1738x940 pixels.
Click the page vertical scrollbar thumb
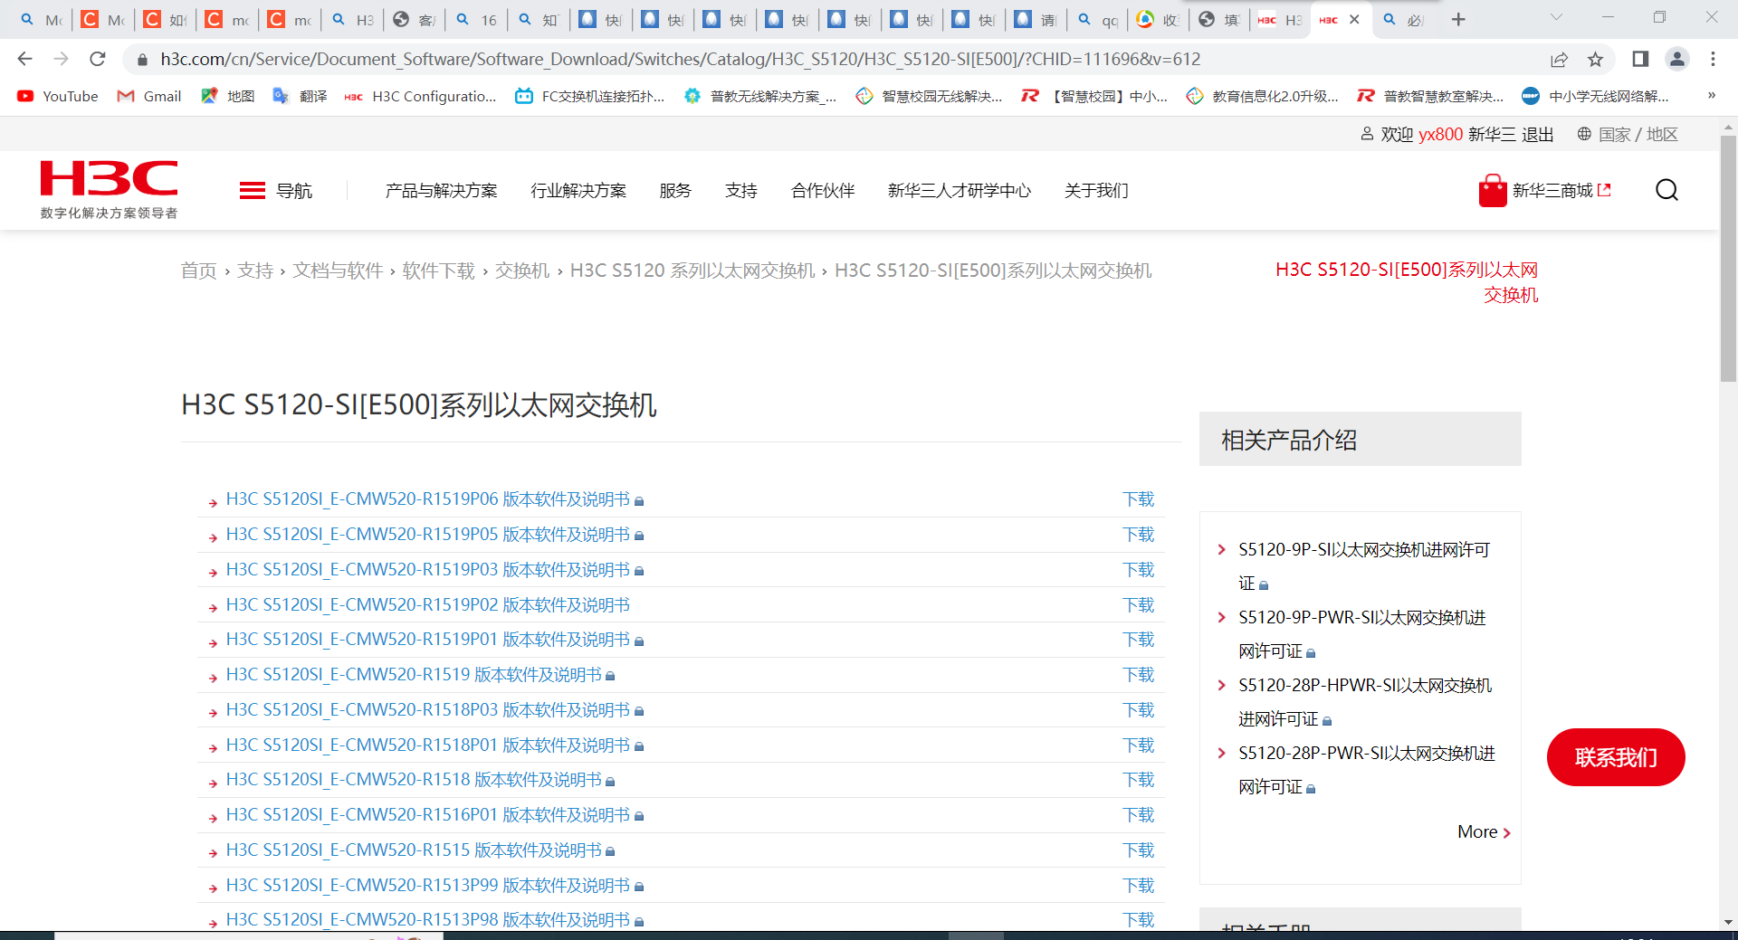tap(1728, 258)
